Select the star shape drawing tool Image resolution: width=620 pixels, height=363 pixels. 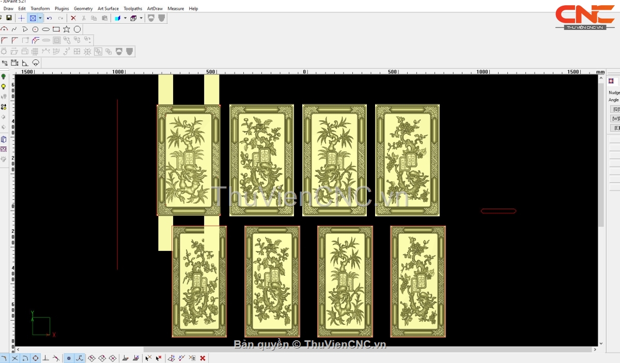pos(67,29)
